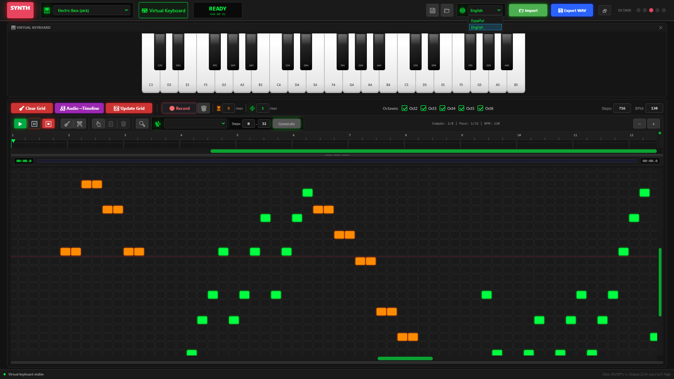Click the SYNTH logo button
This screenshot has width=674, height=379.
[20, 10]
